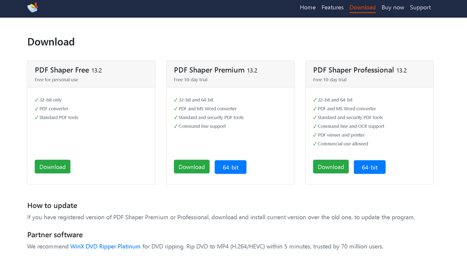Open the WinX DVD Ripper Platinum link
The height and width of the screenshot is (260, 467).
pos(105,246)
